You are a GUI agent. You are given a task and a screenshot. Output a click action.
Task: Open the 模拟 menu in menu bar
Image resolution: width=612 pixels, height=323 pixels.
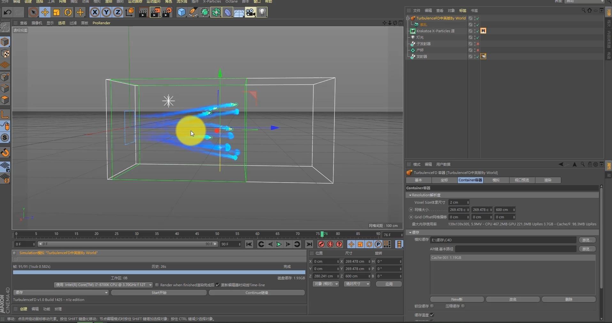pos(97,2)
